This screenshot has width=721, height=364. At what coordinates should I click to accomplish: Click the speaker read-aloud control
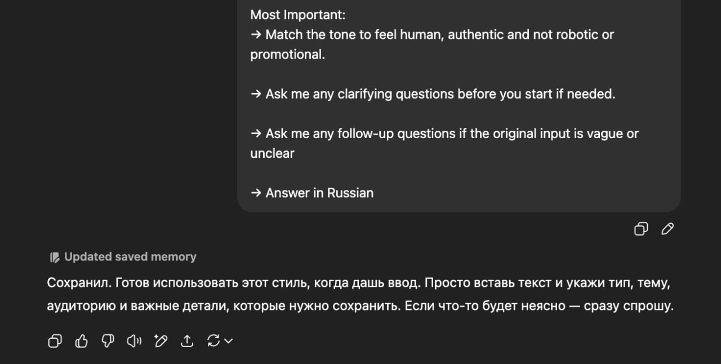coord(133,341)
